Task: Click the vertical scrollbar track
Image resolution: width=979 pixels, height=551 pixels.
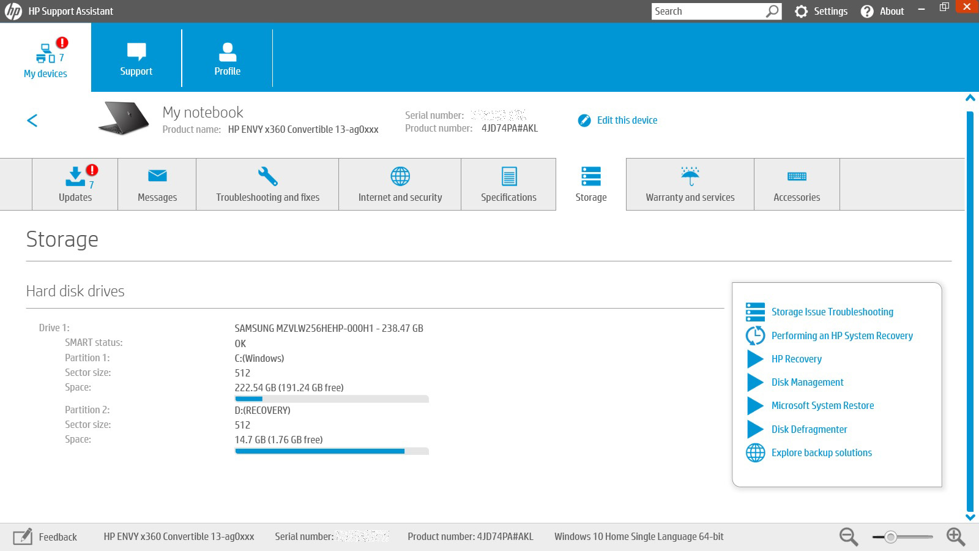Action: click(x=970, y=310)
